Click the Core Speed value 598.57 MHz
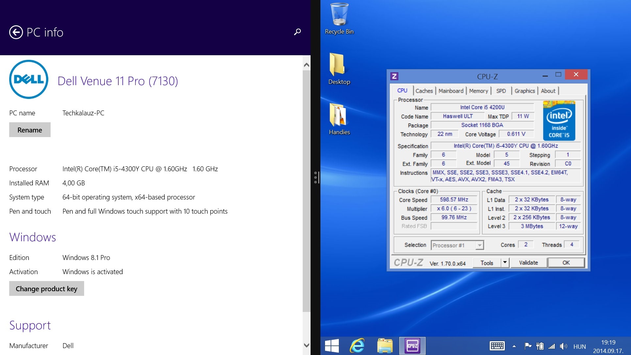 454,200
